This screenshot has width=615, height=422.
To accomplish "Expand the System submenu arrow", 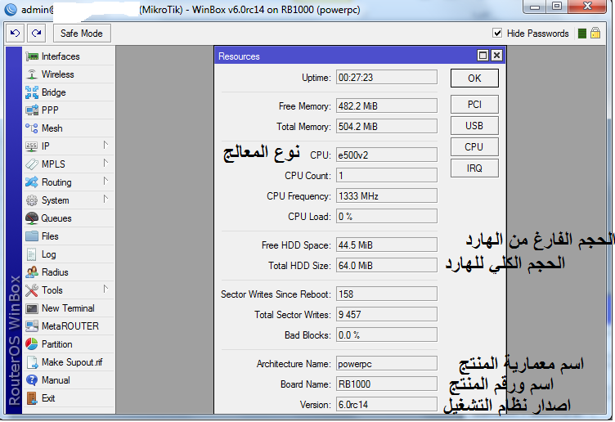I will pos(105,200).
